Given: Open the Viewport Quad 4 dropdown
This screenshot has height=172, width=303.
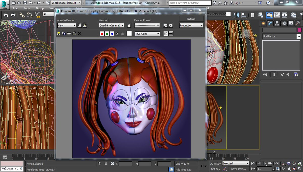Looking at the screenshot, I should click(111, 25).
